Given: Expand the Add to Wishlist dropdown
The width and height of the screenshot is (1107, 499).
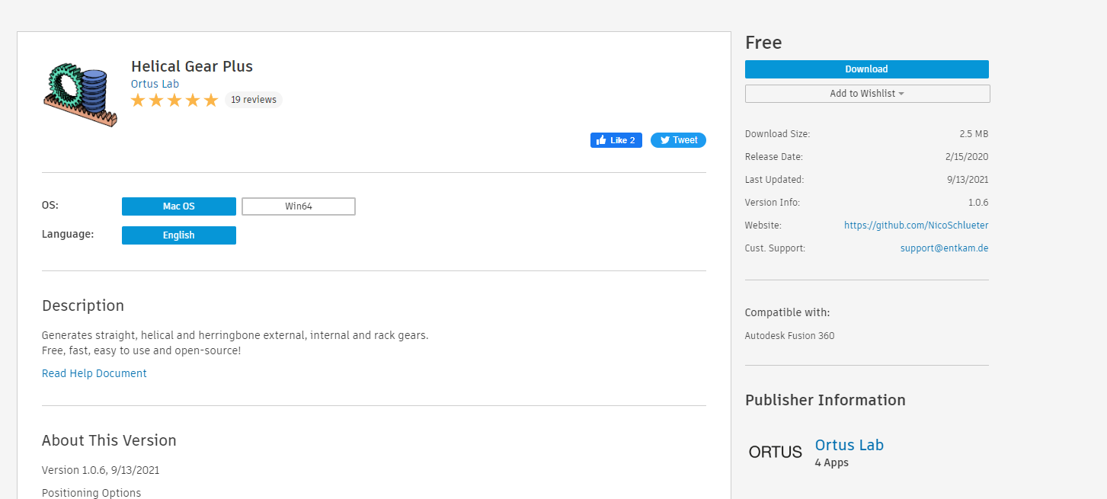Looking at the screenshot, I should pos(868,94).
